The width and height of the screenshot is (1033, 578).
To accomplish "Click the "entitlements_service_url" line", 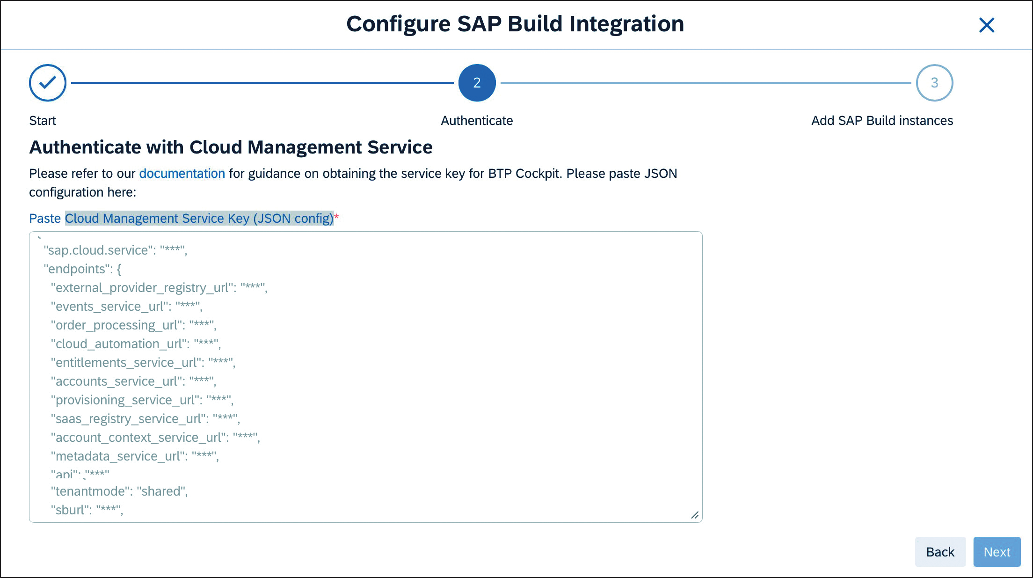I will click(143, 363).
